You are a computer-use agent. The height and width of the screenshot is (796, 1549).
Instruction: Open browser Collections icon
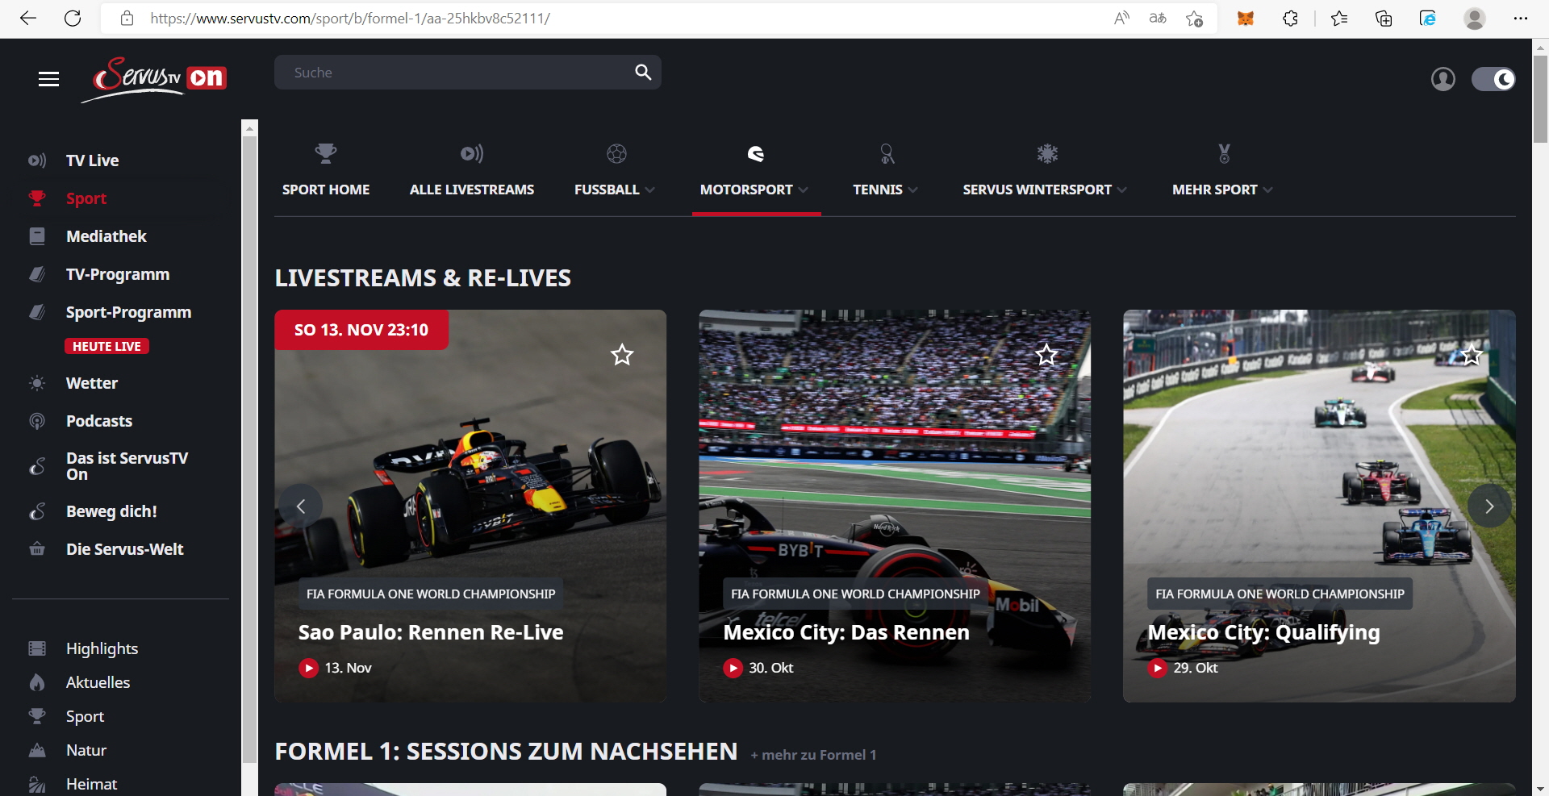[1384, 18]
